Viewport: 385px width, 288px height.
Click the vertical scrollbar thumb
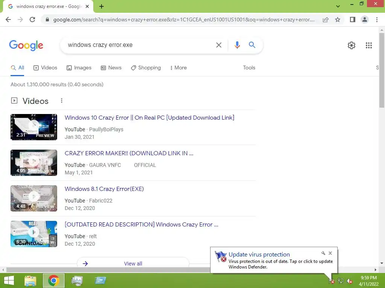[382, 70]
